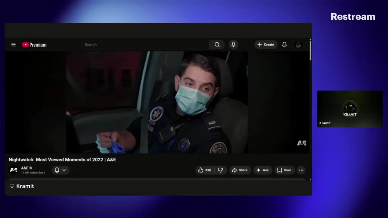The height and width of the screenshot is (218, 388).
Task: Open the Ask AI button
Action: (263, 170)
